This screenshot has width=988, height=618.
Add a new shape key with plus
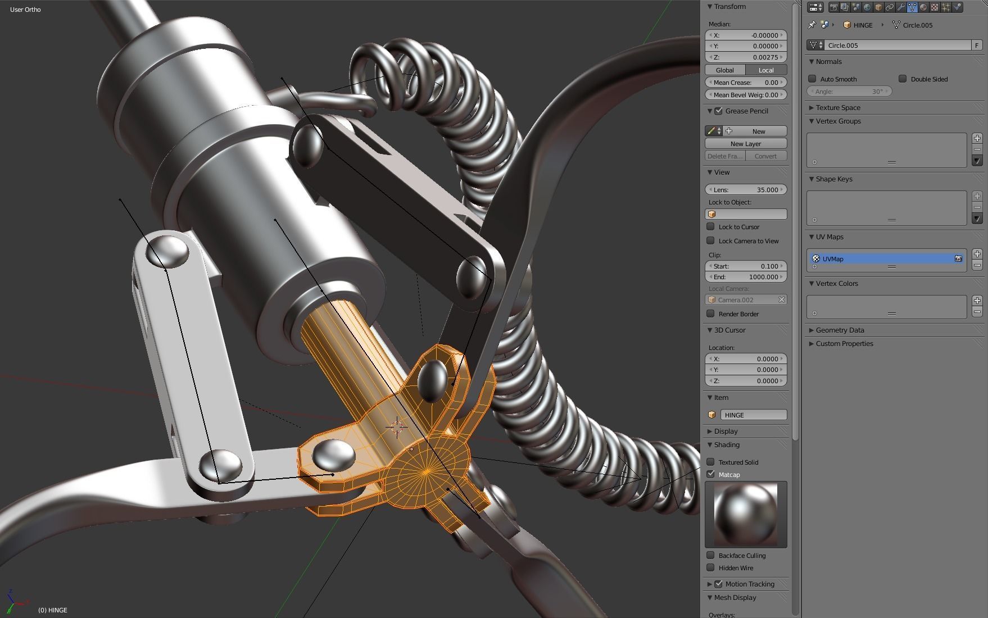(977, 196)
